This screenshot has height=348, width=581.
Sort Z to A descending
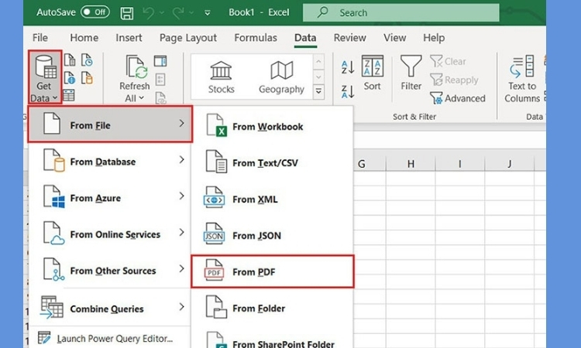pos(348,91)
